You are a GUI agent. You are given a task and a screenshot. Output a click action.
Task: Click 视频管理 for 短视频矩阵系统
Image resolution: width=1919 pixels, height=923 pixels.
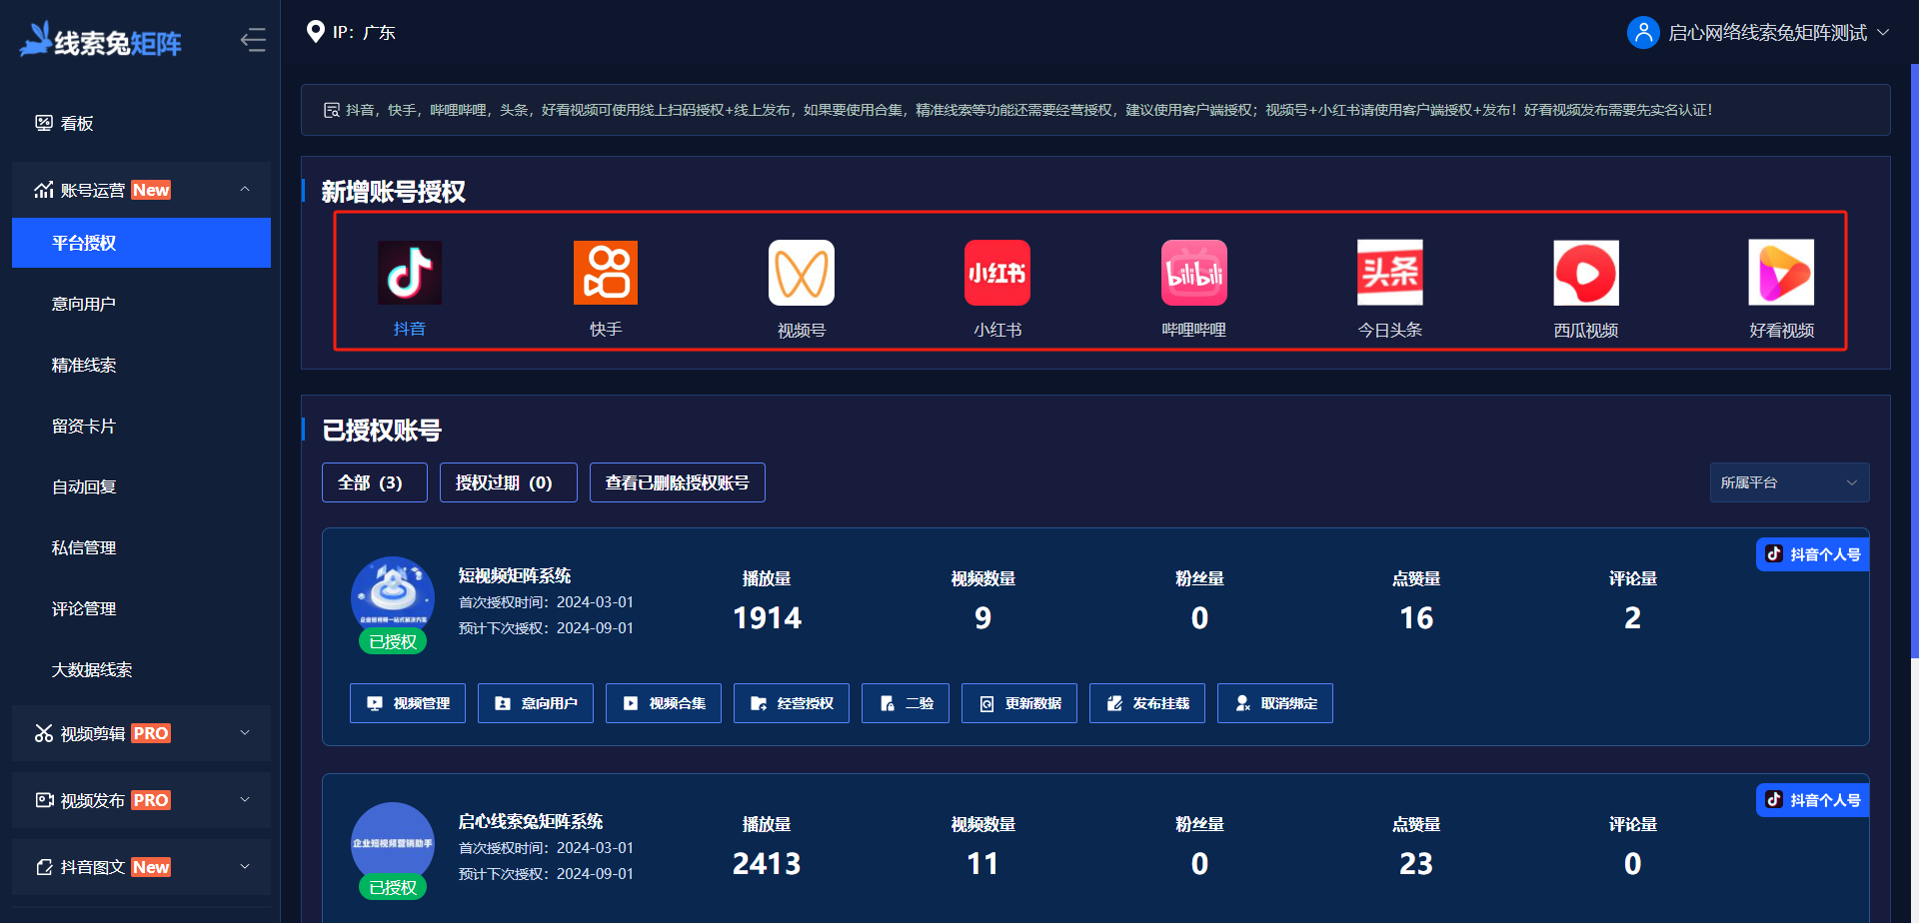tap(408, 703)
